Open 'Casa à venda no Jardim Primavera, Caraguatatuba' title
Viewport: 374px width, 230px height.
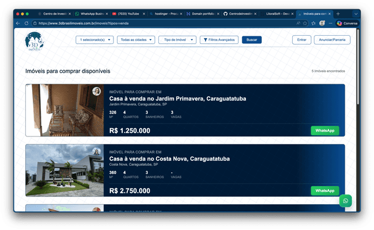point(178,99)
